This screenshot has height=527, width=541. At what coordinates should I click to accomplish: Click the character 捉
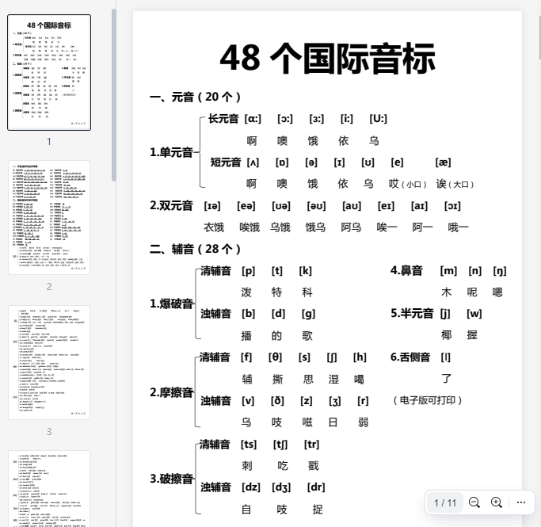point(318,509)
